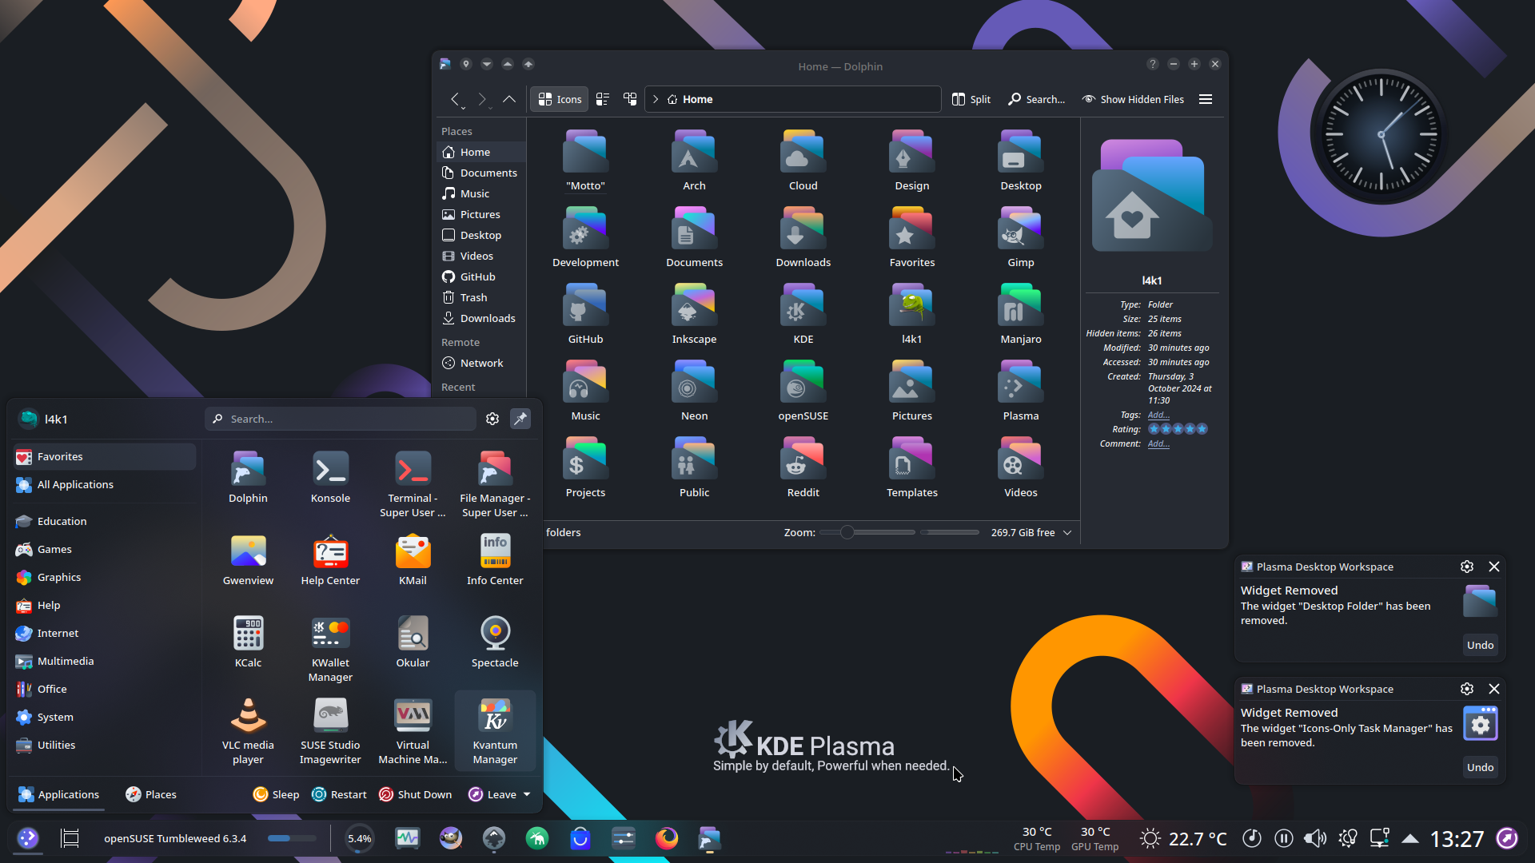The height and width of the screenshot is (863, 1535).
Task: Click the system monitor taskbar icon
Action: [x=408, y=838]
